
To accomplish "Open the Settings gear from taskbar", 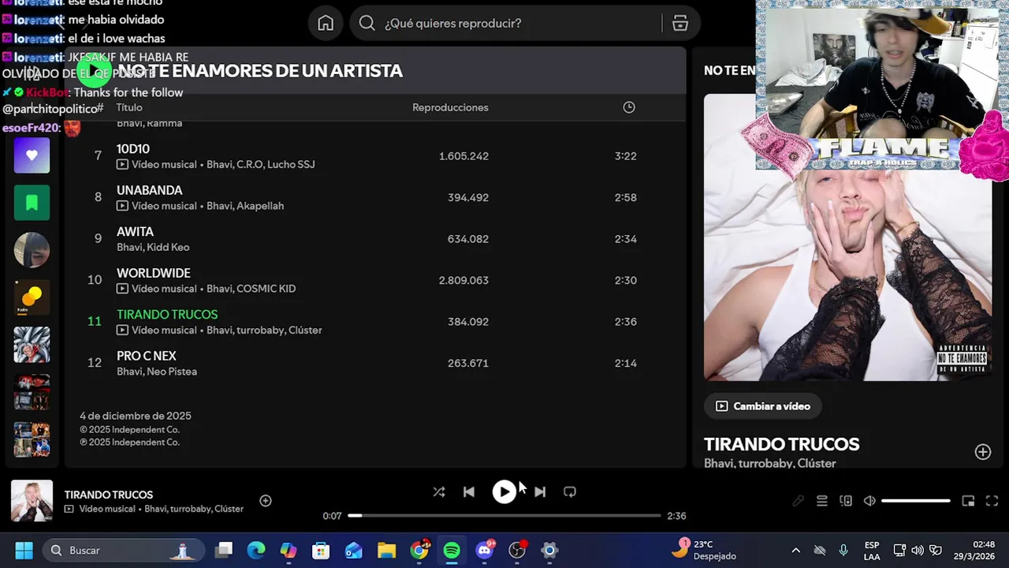I will point(549,550).
